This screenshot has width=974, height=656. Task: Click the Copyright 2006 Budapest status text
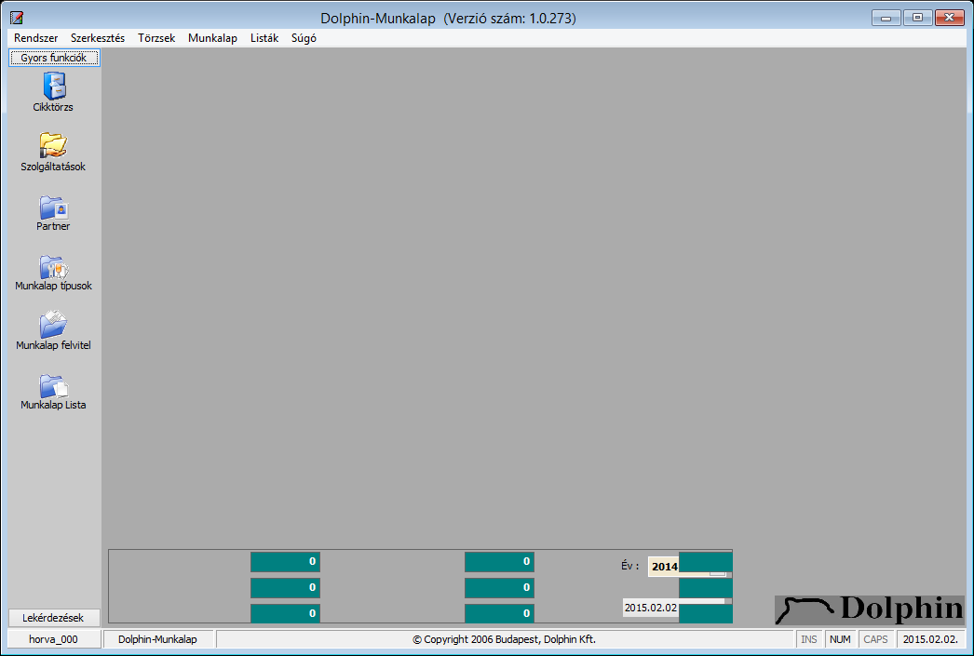point(505,638)
